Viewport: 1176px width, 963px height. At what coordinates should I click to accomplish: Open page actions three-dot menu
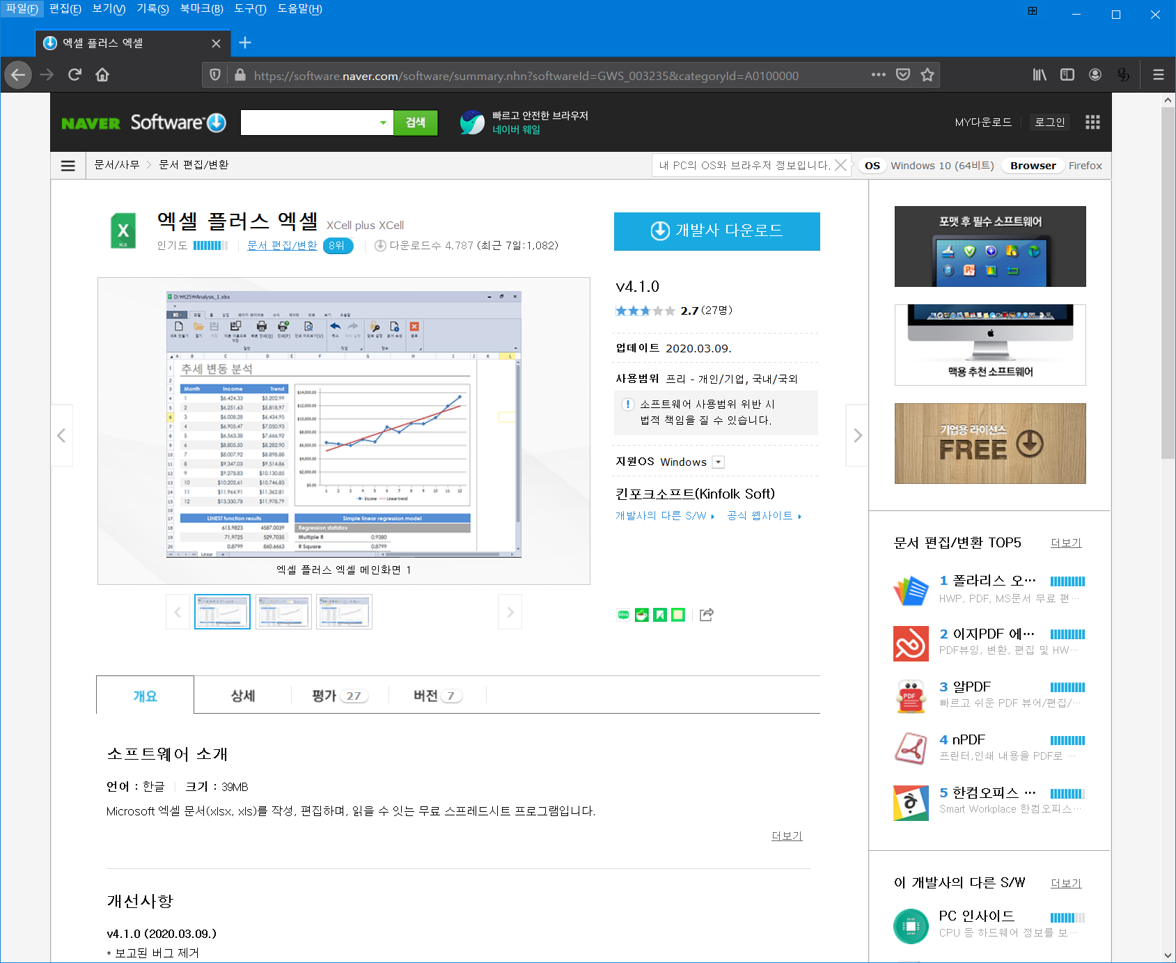pyautogui.click(x=879, y=75)
